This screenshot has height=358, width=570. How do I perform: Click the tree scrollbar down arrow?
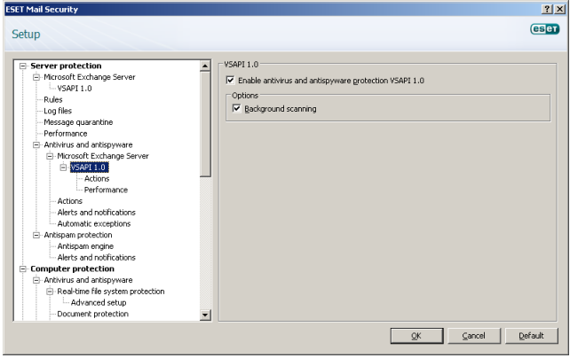(206, 314)
